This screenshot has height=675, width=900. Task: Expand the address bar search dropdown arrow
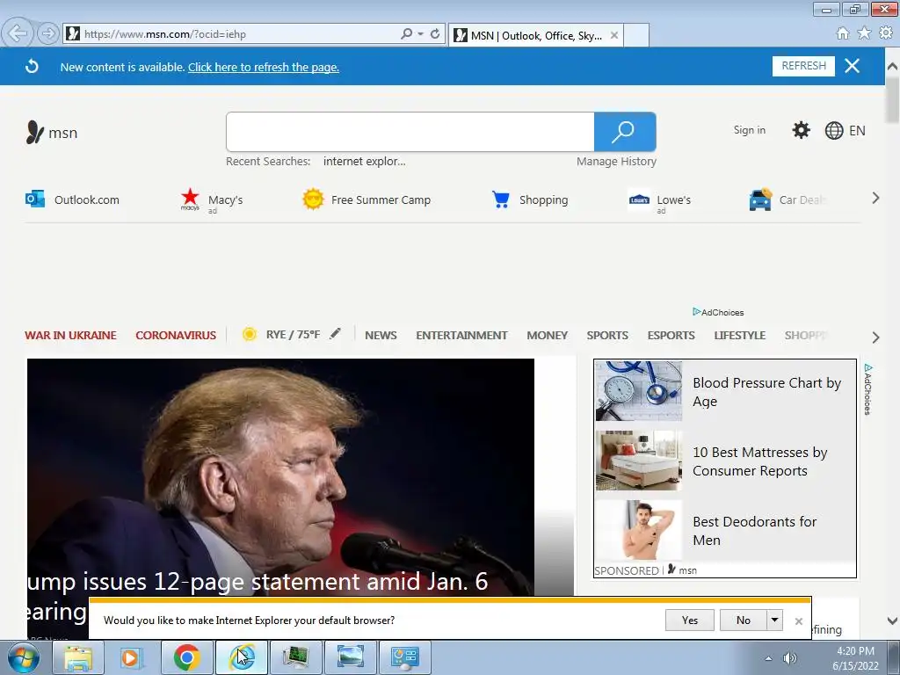pyautogui.click(x=421, y=34)
